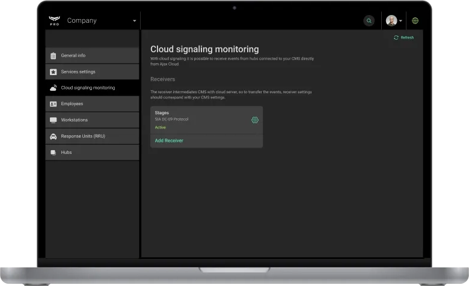Click the Cloud signaling monitoring page heading
Viewport: 469px width, 286px height.
coord(204,49)
